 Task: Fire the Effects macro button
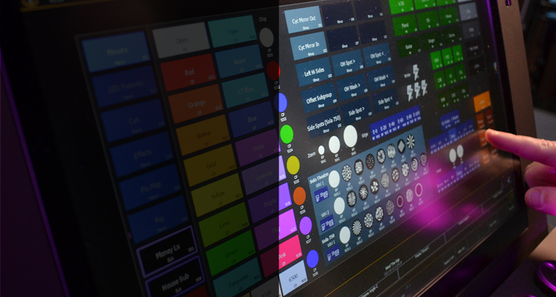click(x=142, y=154)
